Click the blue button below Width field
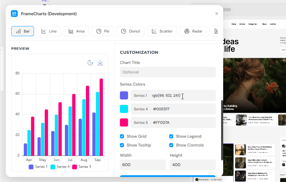This screenshot has height=182, width=286. [167, 176]
